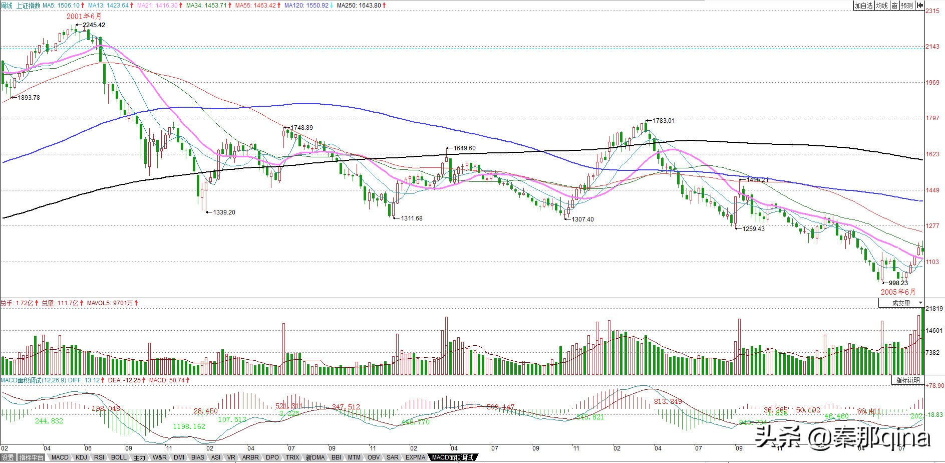The height and width of the screenshot is (463, 945).
Task: Select the active MACD面积调试 tab
Action: (x=452, y=457)
